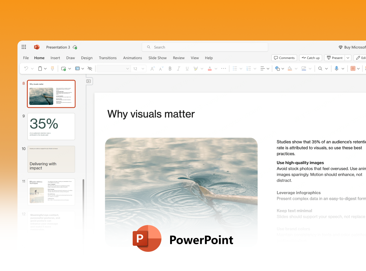Click the Present button
366x271 pixels.
point(335,58)
